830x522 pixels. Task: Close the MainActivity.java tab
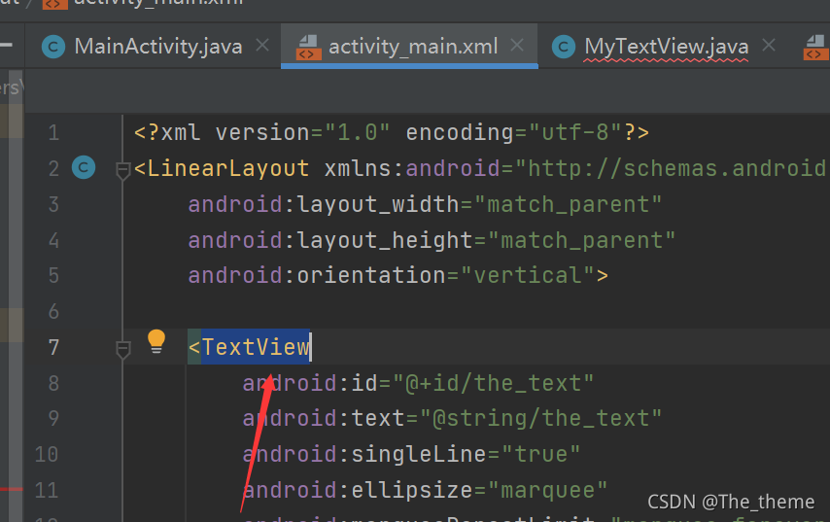262,46
